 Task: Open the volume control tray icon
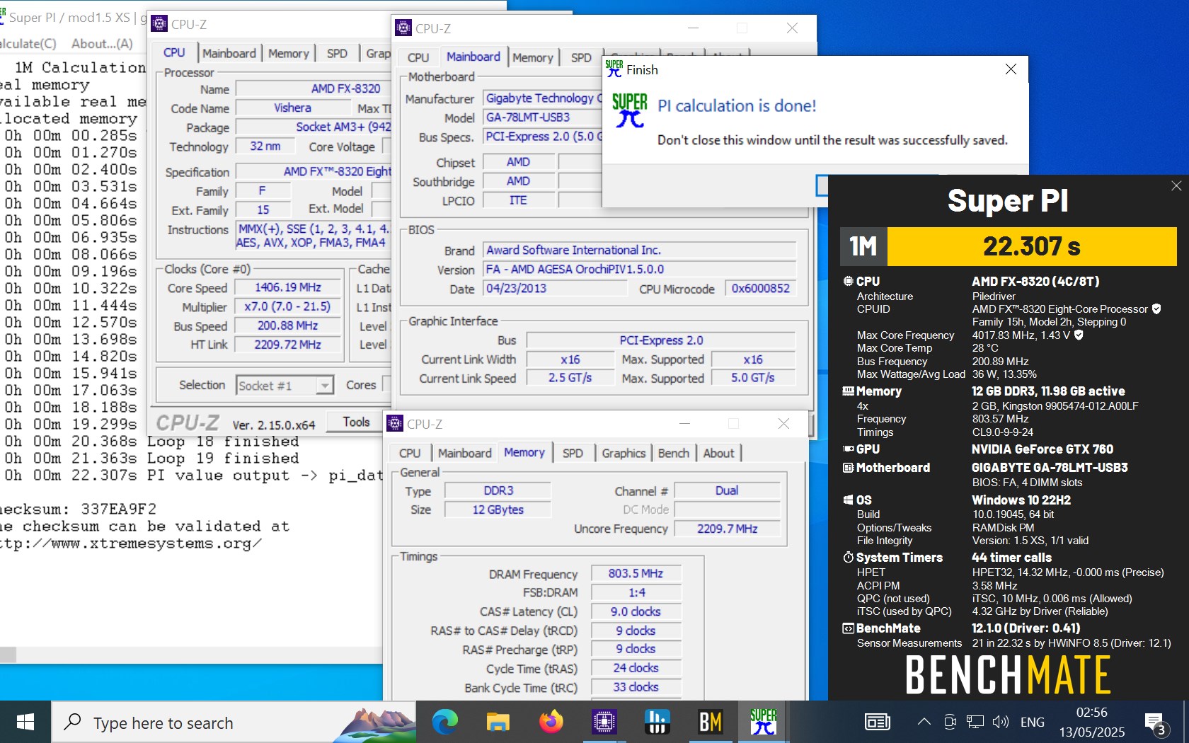pos(1000,722)
